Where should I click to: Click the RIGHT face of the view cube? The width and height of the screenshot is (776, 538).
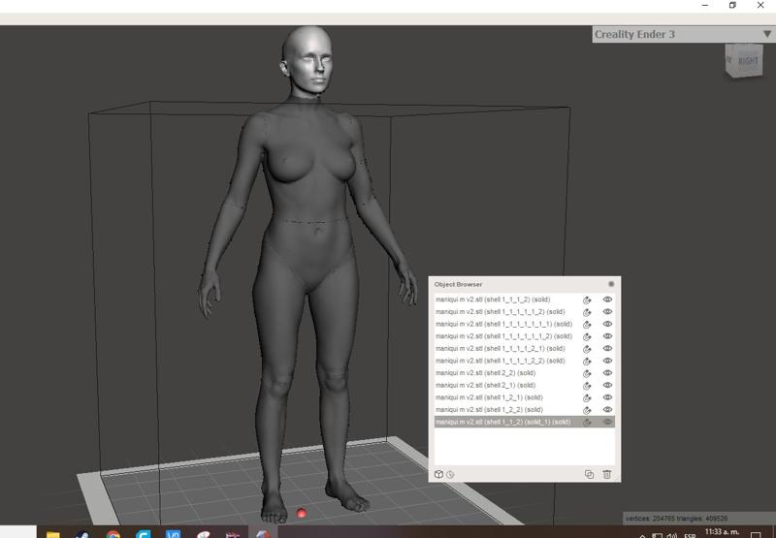click(747, 61)
